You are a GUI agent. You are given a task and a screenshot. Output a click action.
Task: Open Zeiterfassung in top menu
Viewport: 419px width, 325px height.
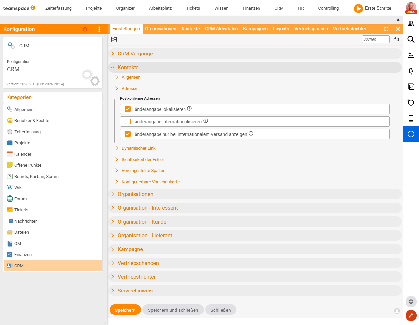click(x=59, y=8)
